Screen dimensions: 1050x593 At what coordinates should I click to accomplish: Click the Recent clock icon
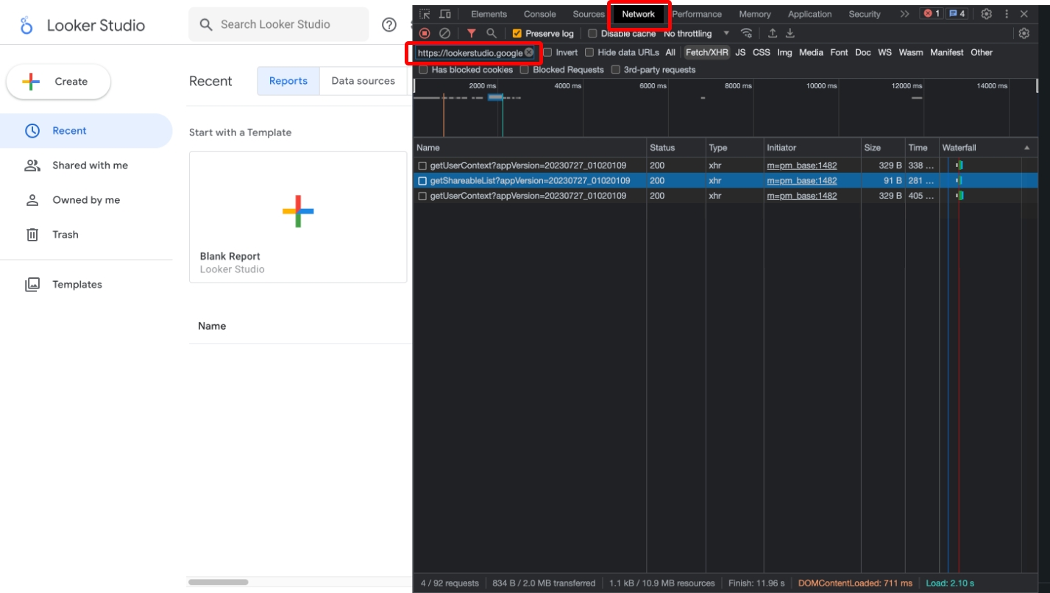pyautogui.click(x=32, y=131)
